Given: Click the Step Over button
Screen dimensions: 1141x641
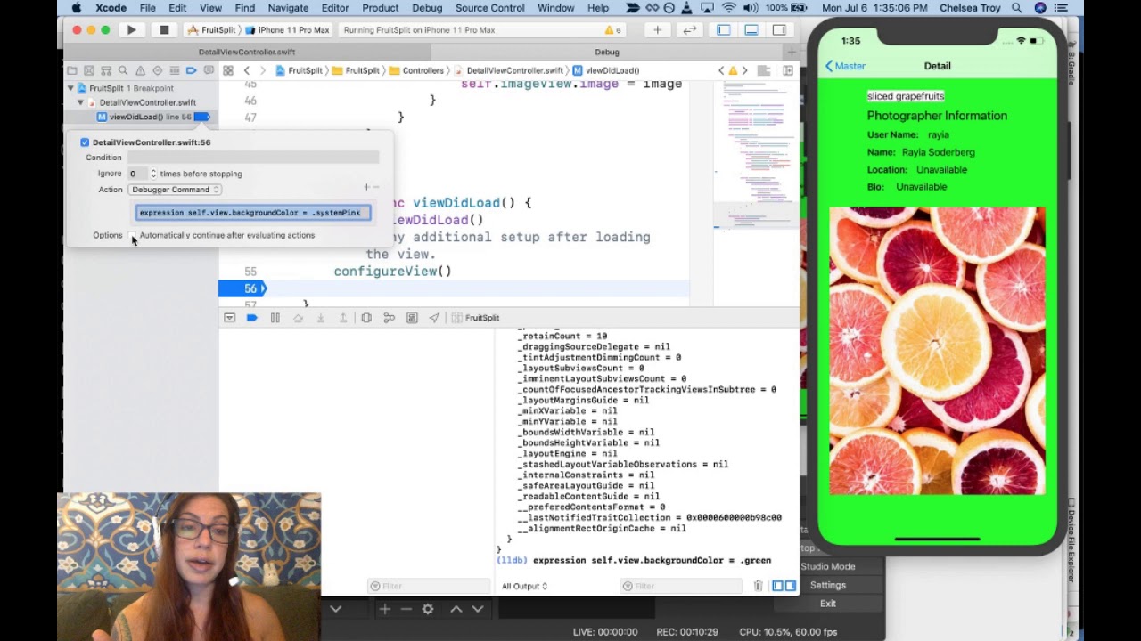Looking at the screenshot, I should (298, 318).
